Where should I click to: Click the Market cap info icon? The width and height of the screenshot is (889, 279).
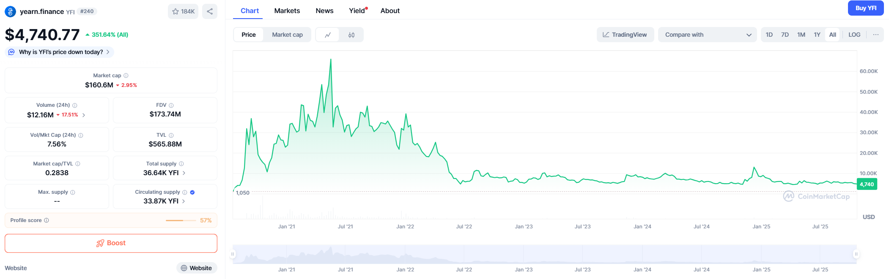tap(126, 76)
